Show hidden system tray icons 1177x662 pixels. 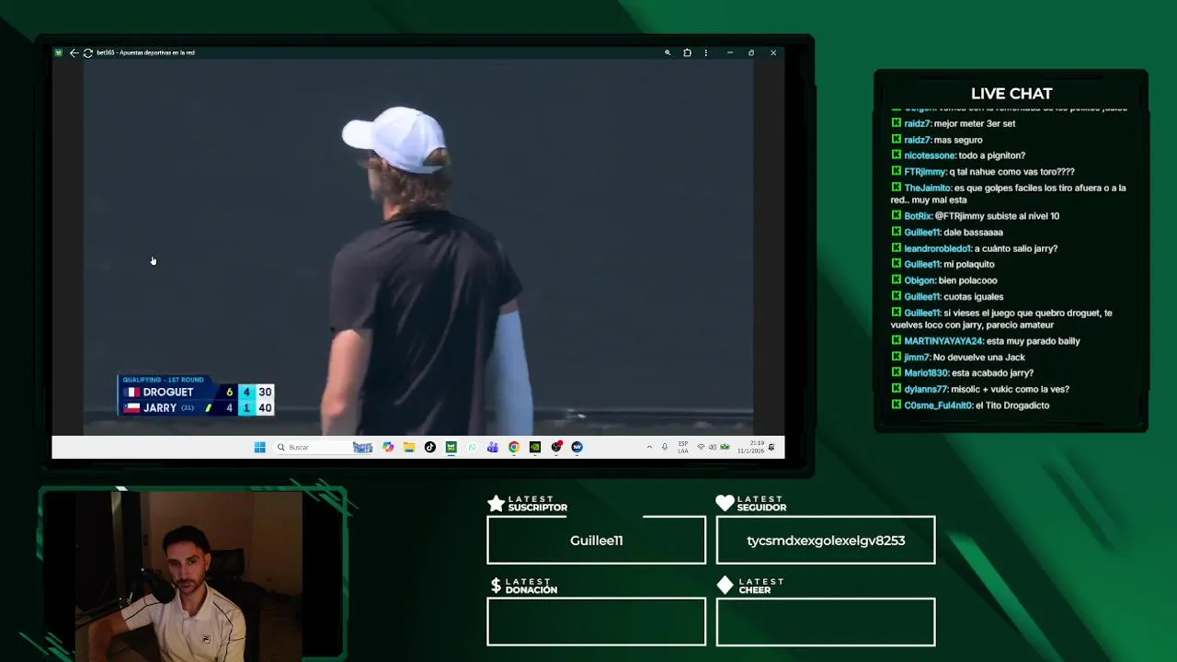(x=649, y=447)
